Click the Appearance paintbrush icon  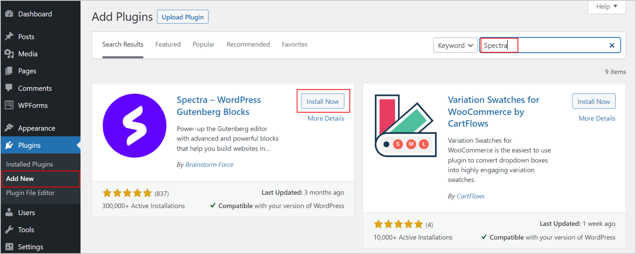point(9,128)
